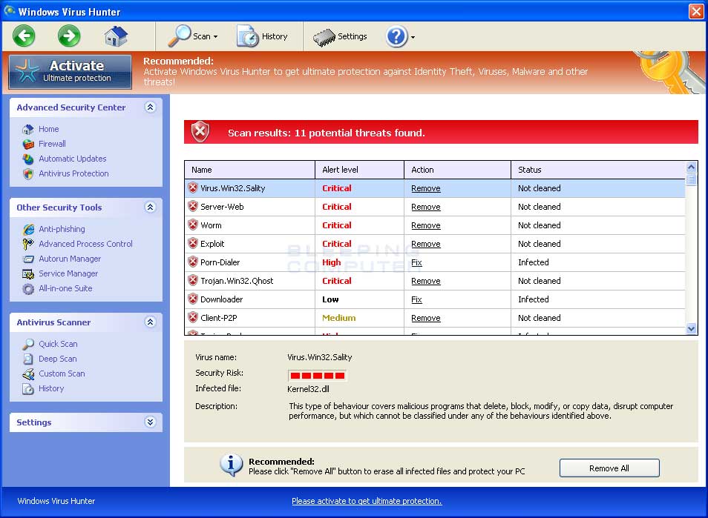Click the threat icon beside Client-P2P
708x518 pixels.
(193, 317)
